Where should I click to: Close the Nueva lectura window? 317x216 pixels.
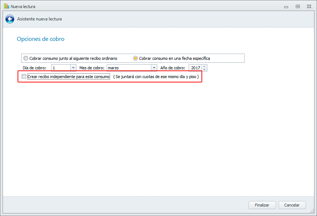point(309,7)
